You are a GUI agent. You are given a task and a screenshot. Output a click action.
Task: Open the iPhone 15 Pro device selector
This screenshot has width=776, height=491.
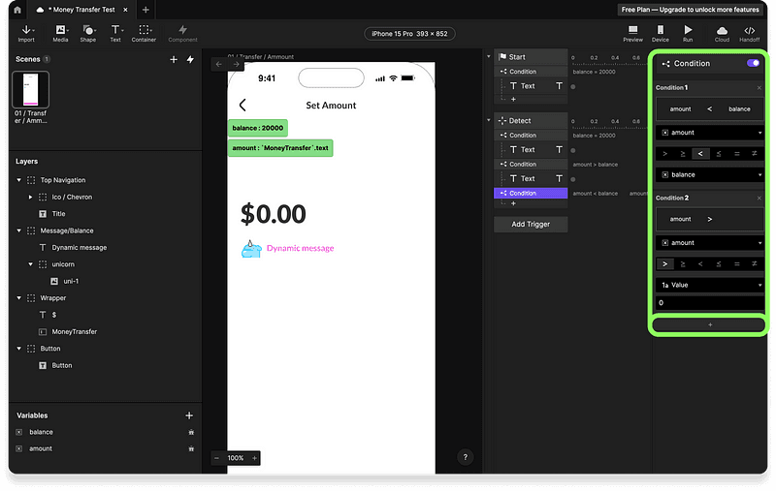tap(409, 34)
